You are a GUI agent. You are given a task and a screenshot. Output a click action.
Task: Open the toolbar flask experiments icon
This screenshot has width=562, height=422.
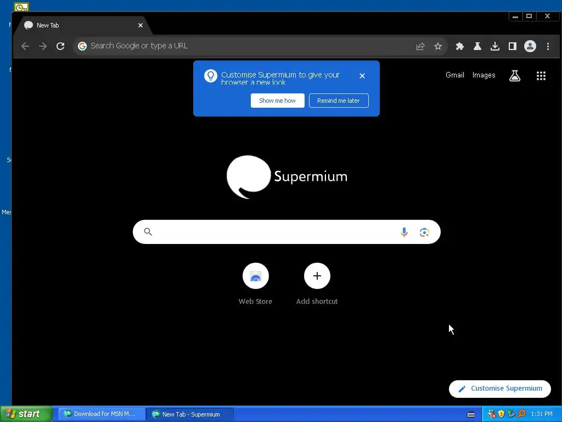(477, 46)
